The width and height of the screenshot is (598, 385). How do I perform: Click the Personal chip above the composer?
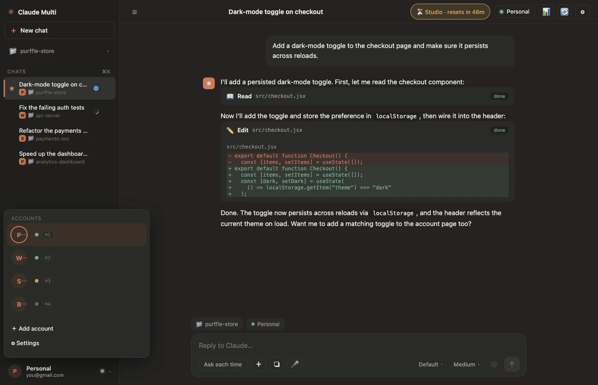point(265,324)
